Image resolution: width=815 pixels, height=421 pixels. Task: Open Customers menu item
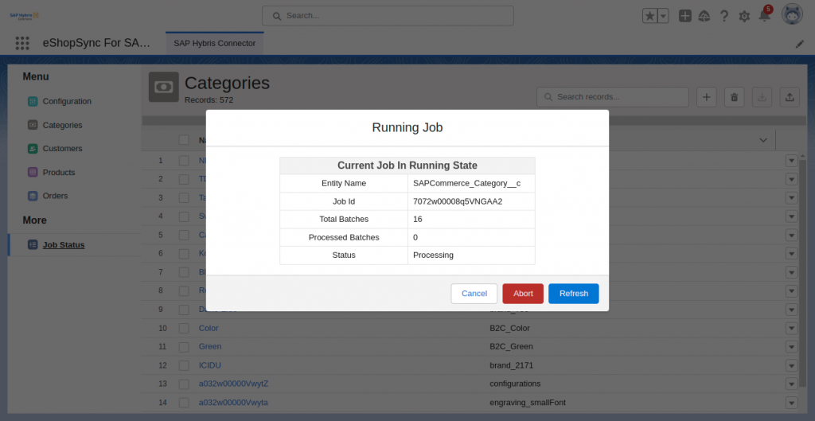(62, 149)
